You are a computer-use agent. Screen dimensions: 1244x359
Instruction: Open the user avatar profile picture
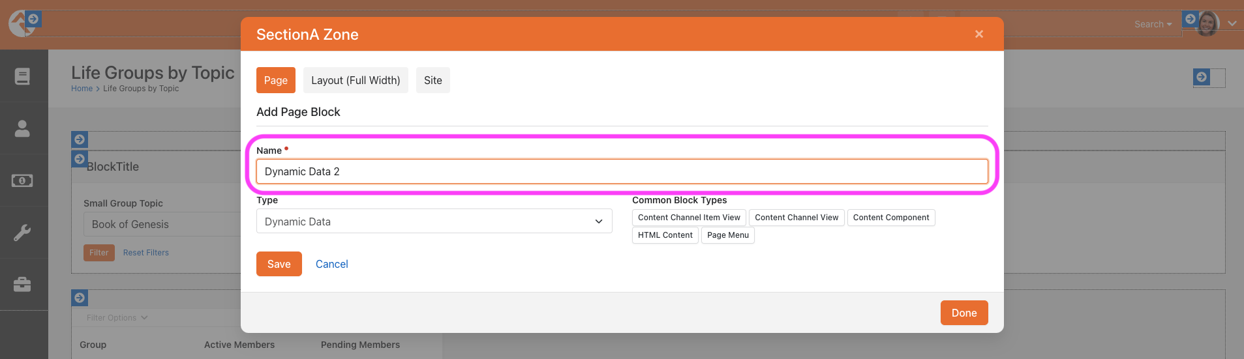point(1207,24)
